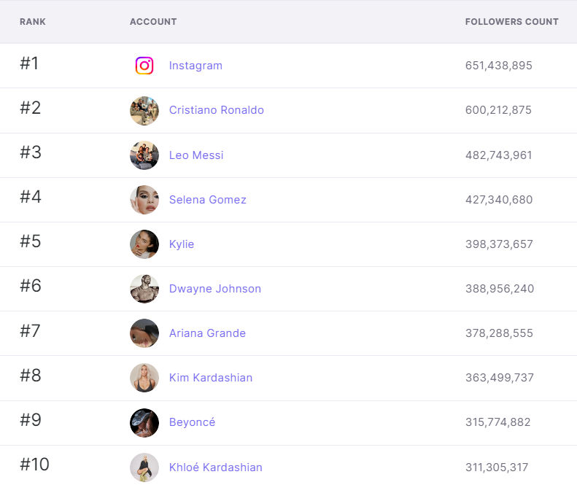Viewport: 577px width, 485px height.
Task: Click Leo Messi's avatar thumbnail
Action: click(x=144, y=155)
